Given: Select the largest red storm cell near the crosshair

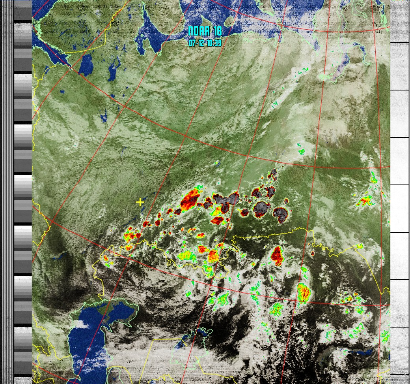Looking at the screenshot, I should [190, 199].
